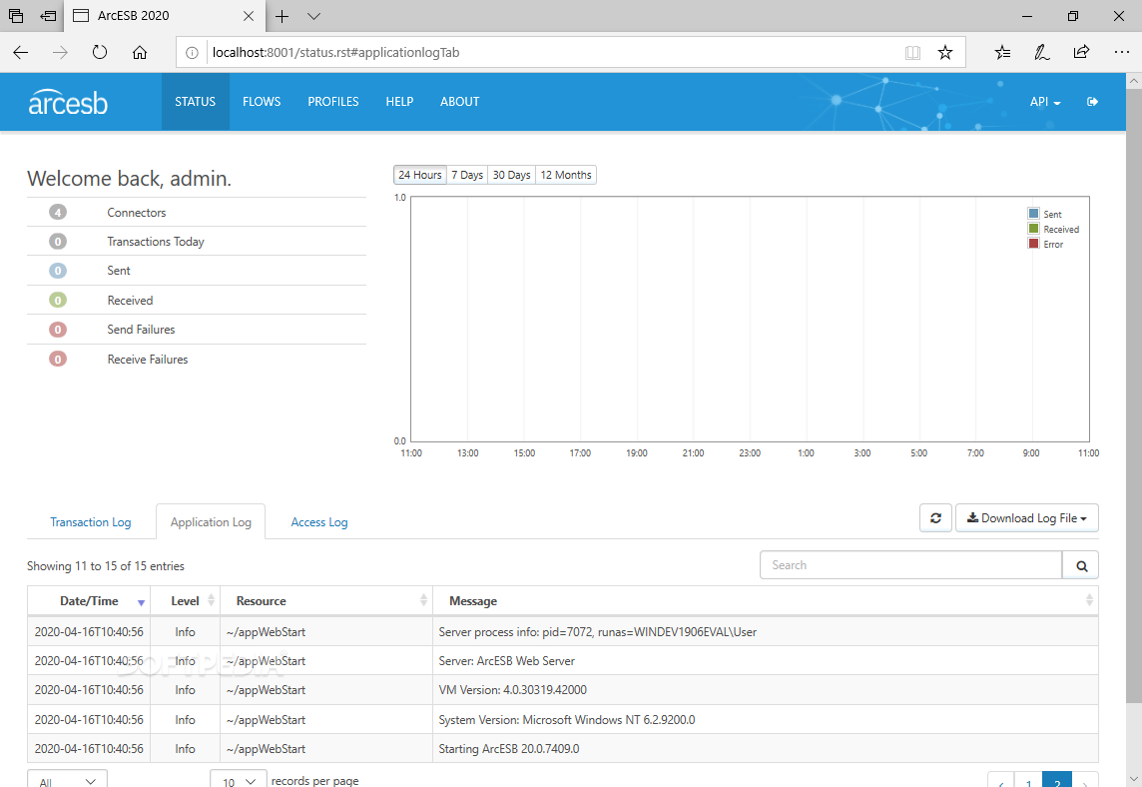Sort by Date/Time column
Image resolution: width=1142 pixels, height=787 pixels.
[89, 601]
